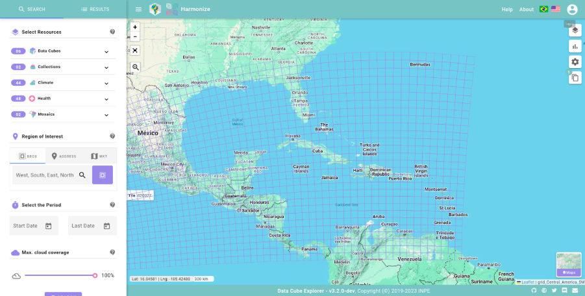Click the copy documents icon
The width and height of the screenshot is (585, 296).
[575, 78]
